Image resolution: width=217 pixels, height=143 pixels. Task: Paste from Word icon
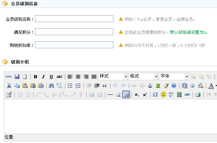pyautogui.click(x=41, y=85)
